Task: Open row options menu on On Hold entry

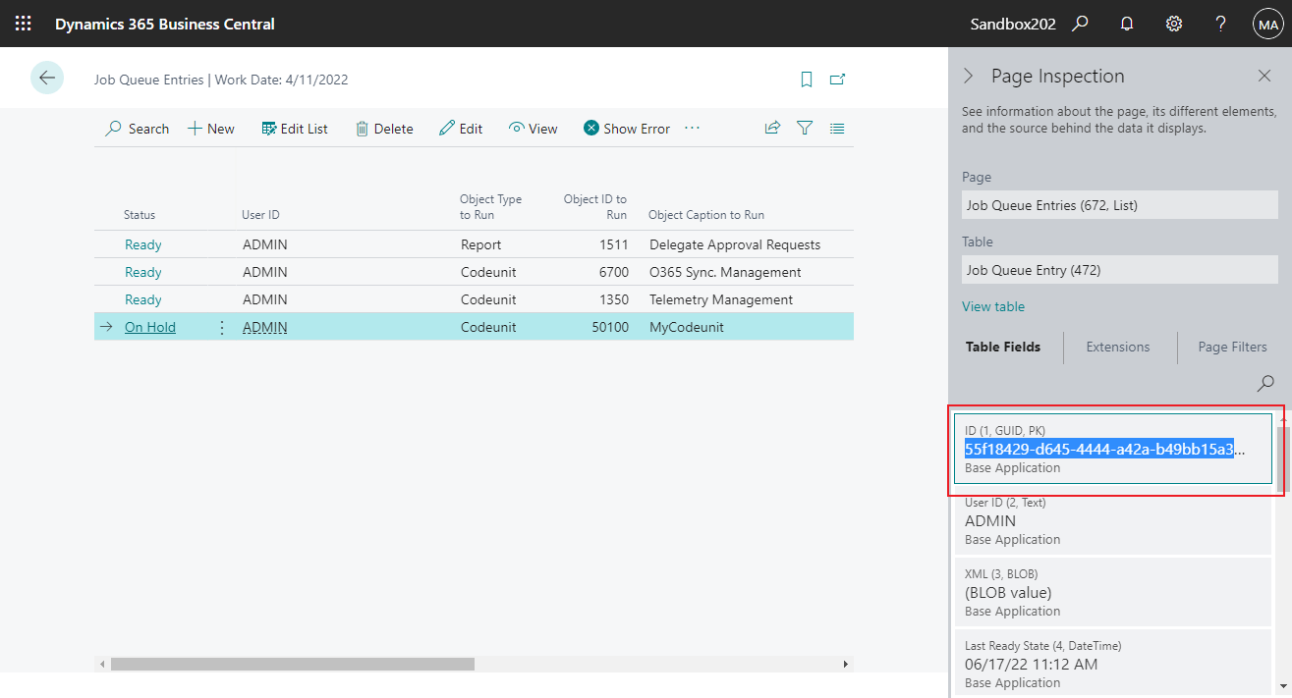Action: tap(221, 326)
